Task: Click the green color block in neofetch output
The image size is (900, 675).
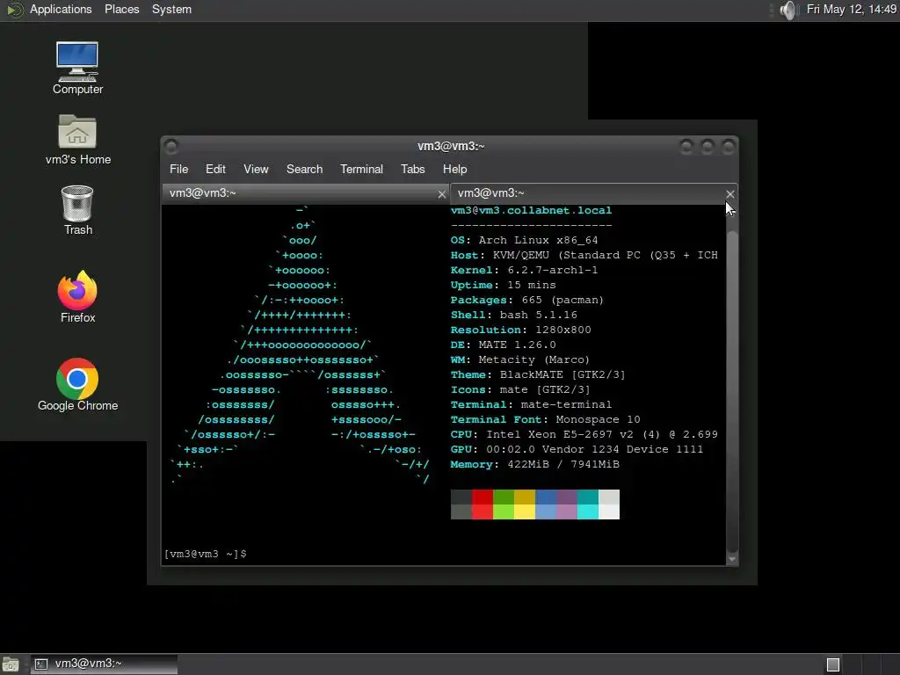Action: (x=504, y=504)
